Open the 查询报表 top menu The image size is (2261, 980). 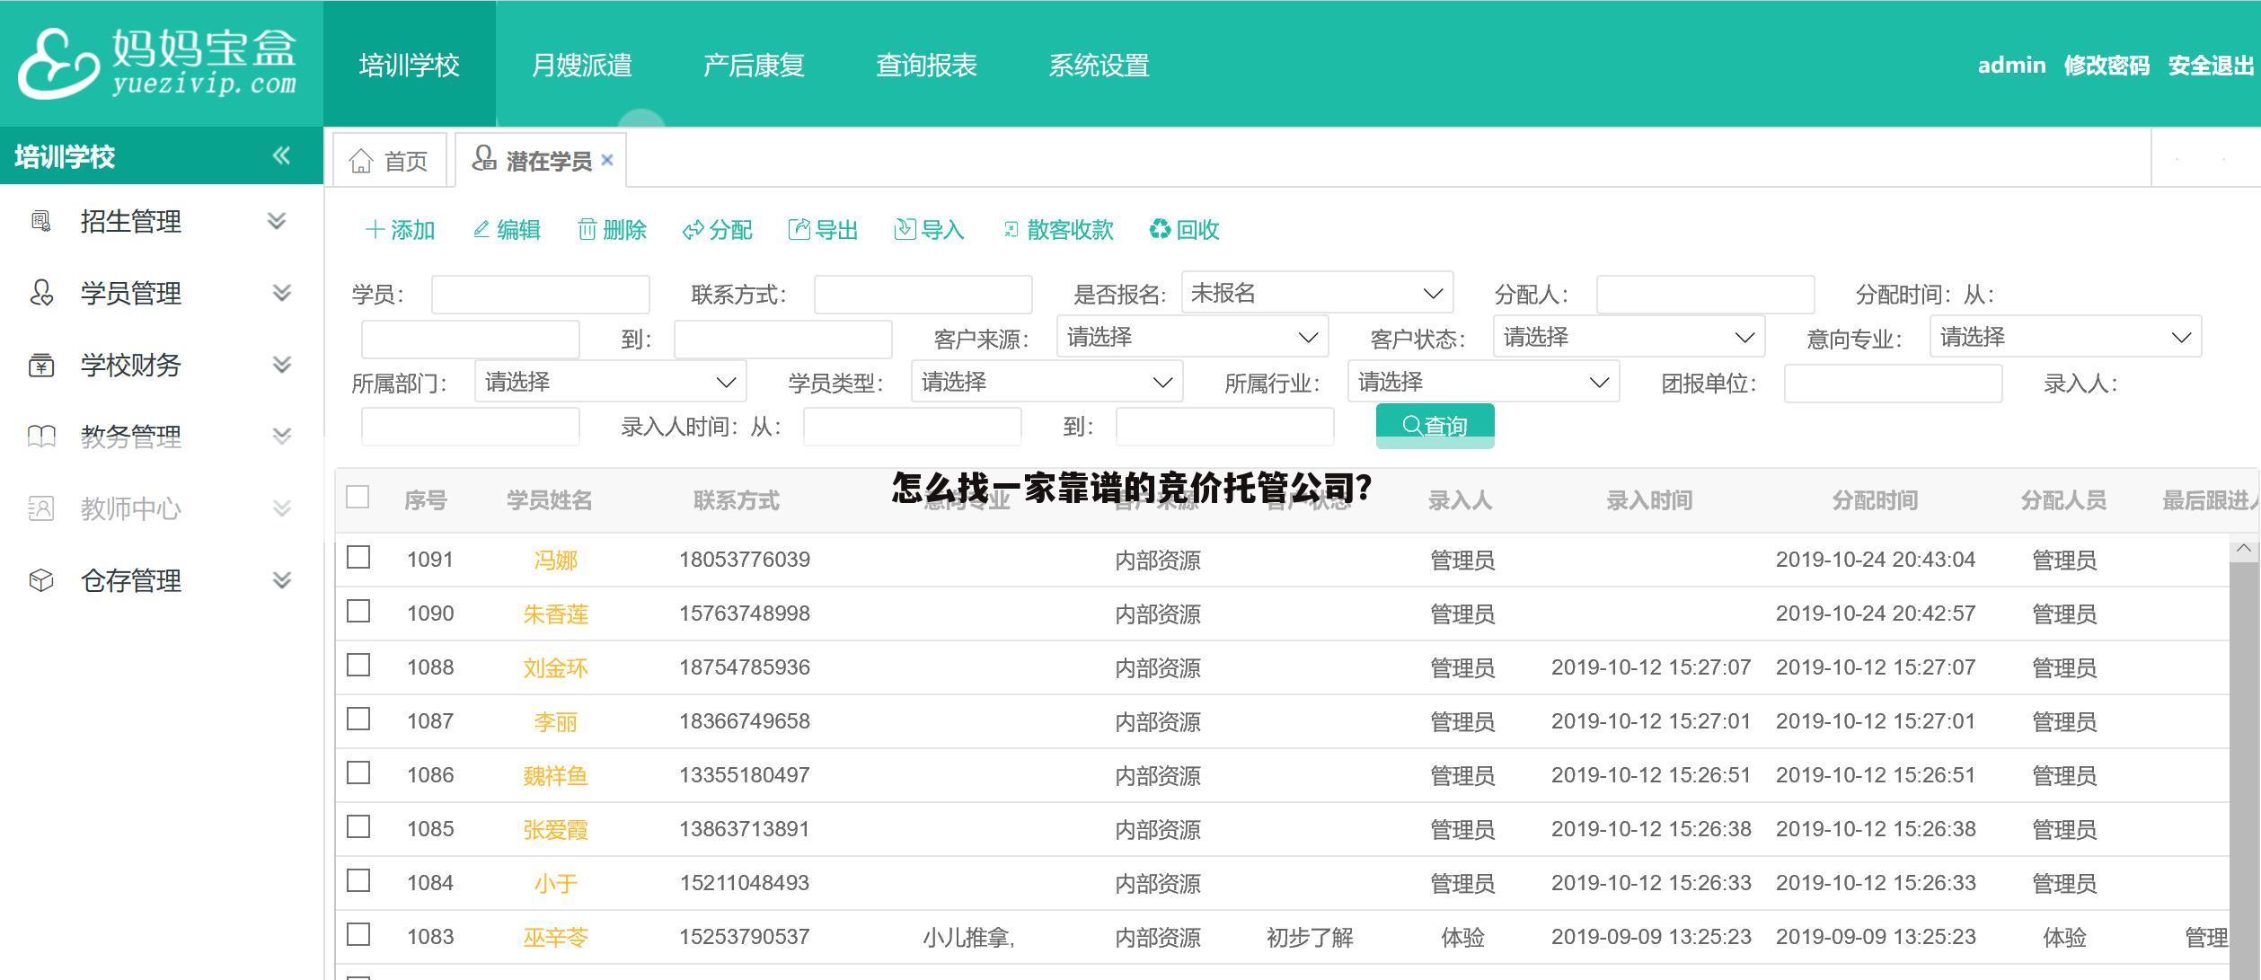[x=926, y=65]
